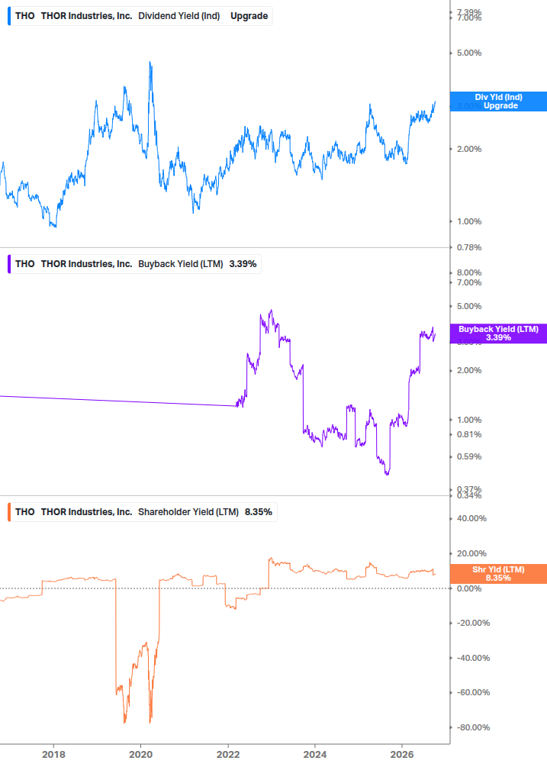Screen dimensions: 547x767
Task: Click the Shareholder Yield (LTM) legend label
Action: tap(188, 512)
